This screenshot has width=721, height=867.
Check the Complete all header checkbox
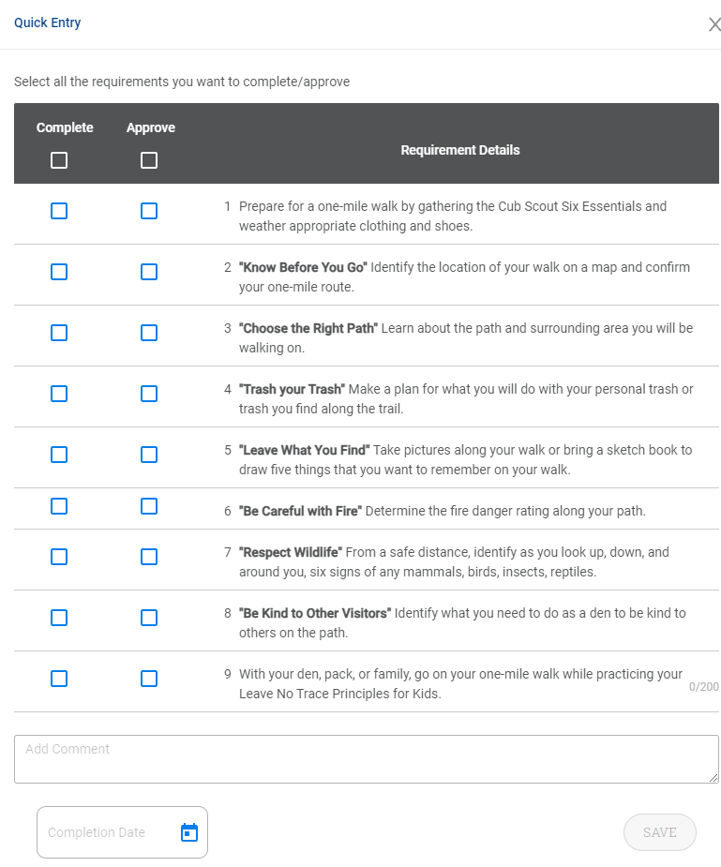[59, 160]
